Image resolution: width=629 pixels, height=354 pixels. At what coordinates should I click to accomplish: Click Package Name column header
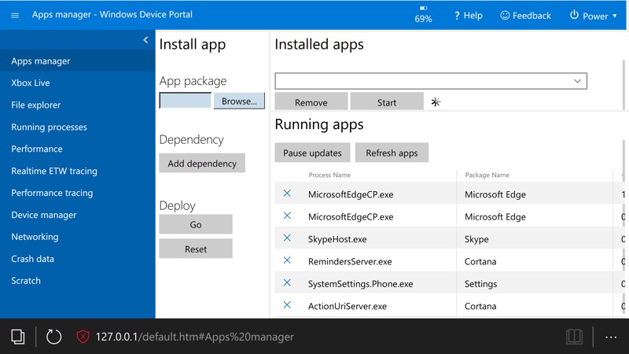pos(487,175)
